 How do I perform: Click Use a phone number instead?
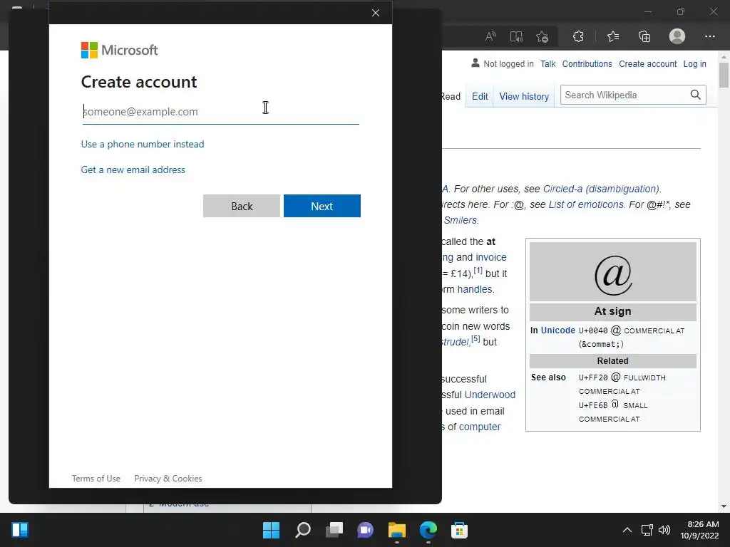(x=143, y=144)
